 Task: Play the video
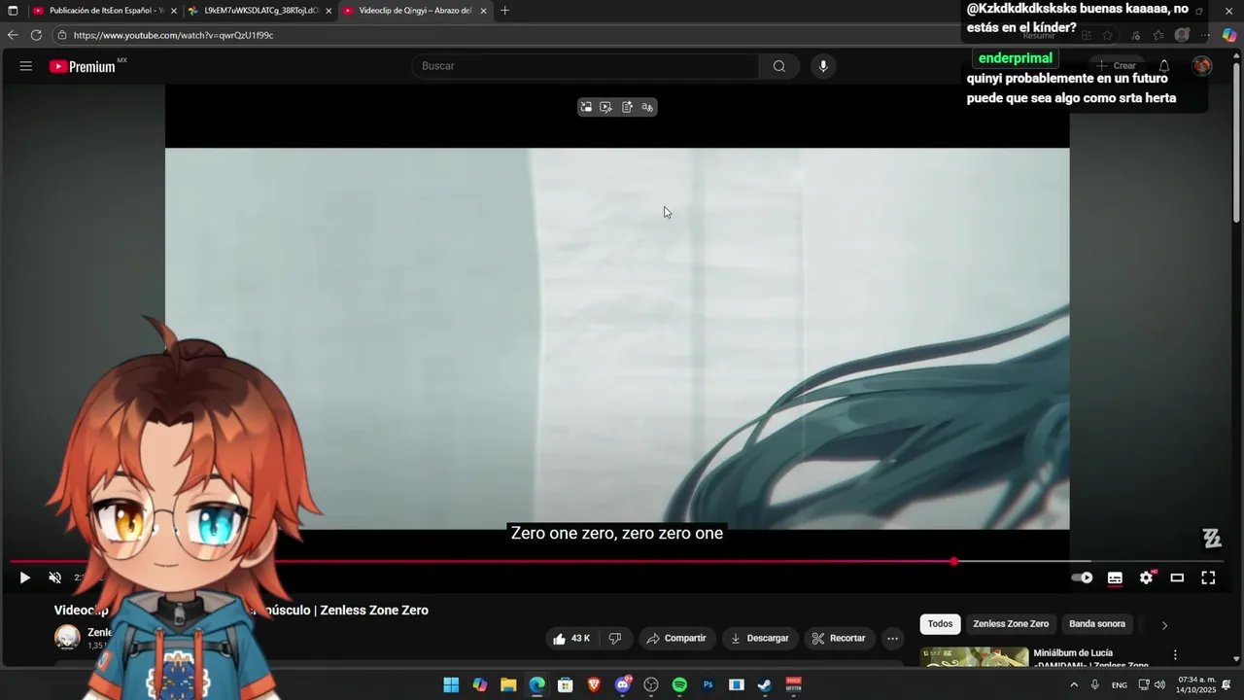(x=25, y=577)
